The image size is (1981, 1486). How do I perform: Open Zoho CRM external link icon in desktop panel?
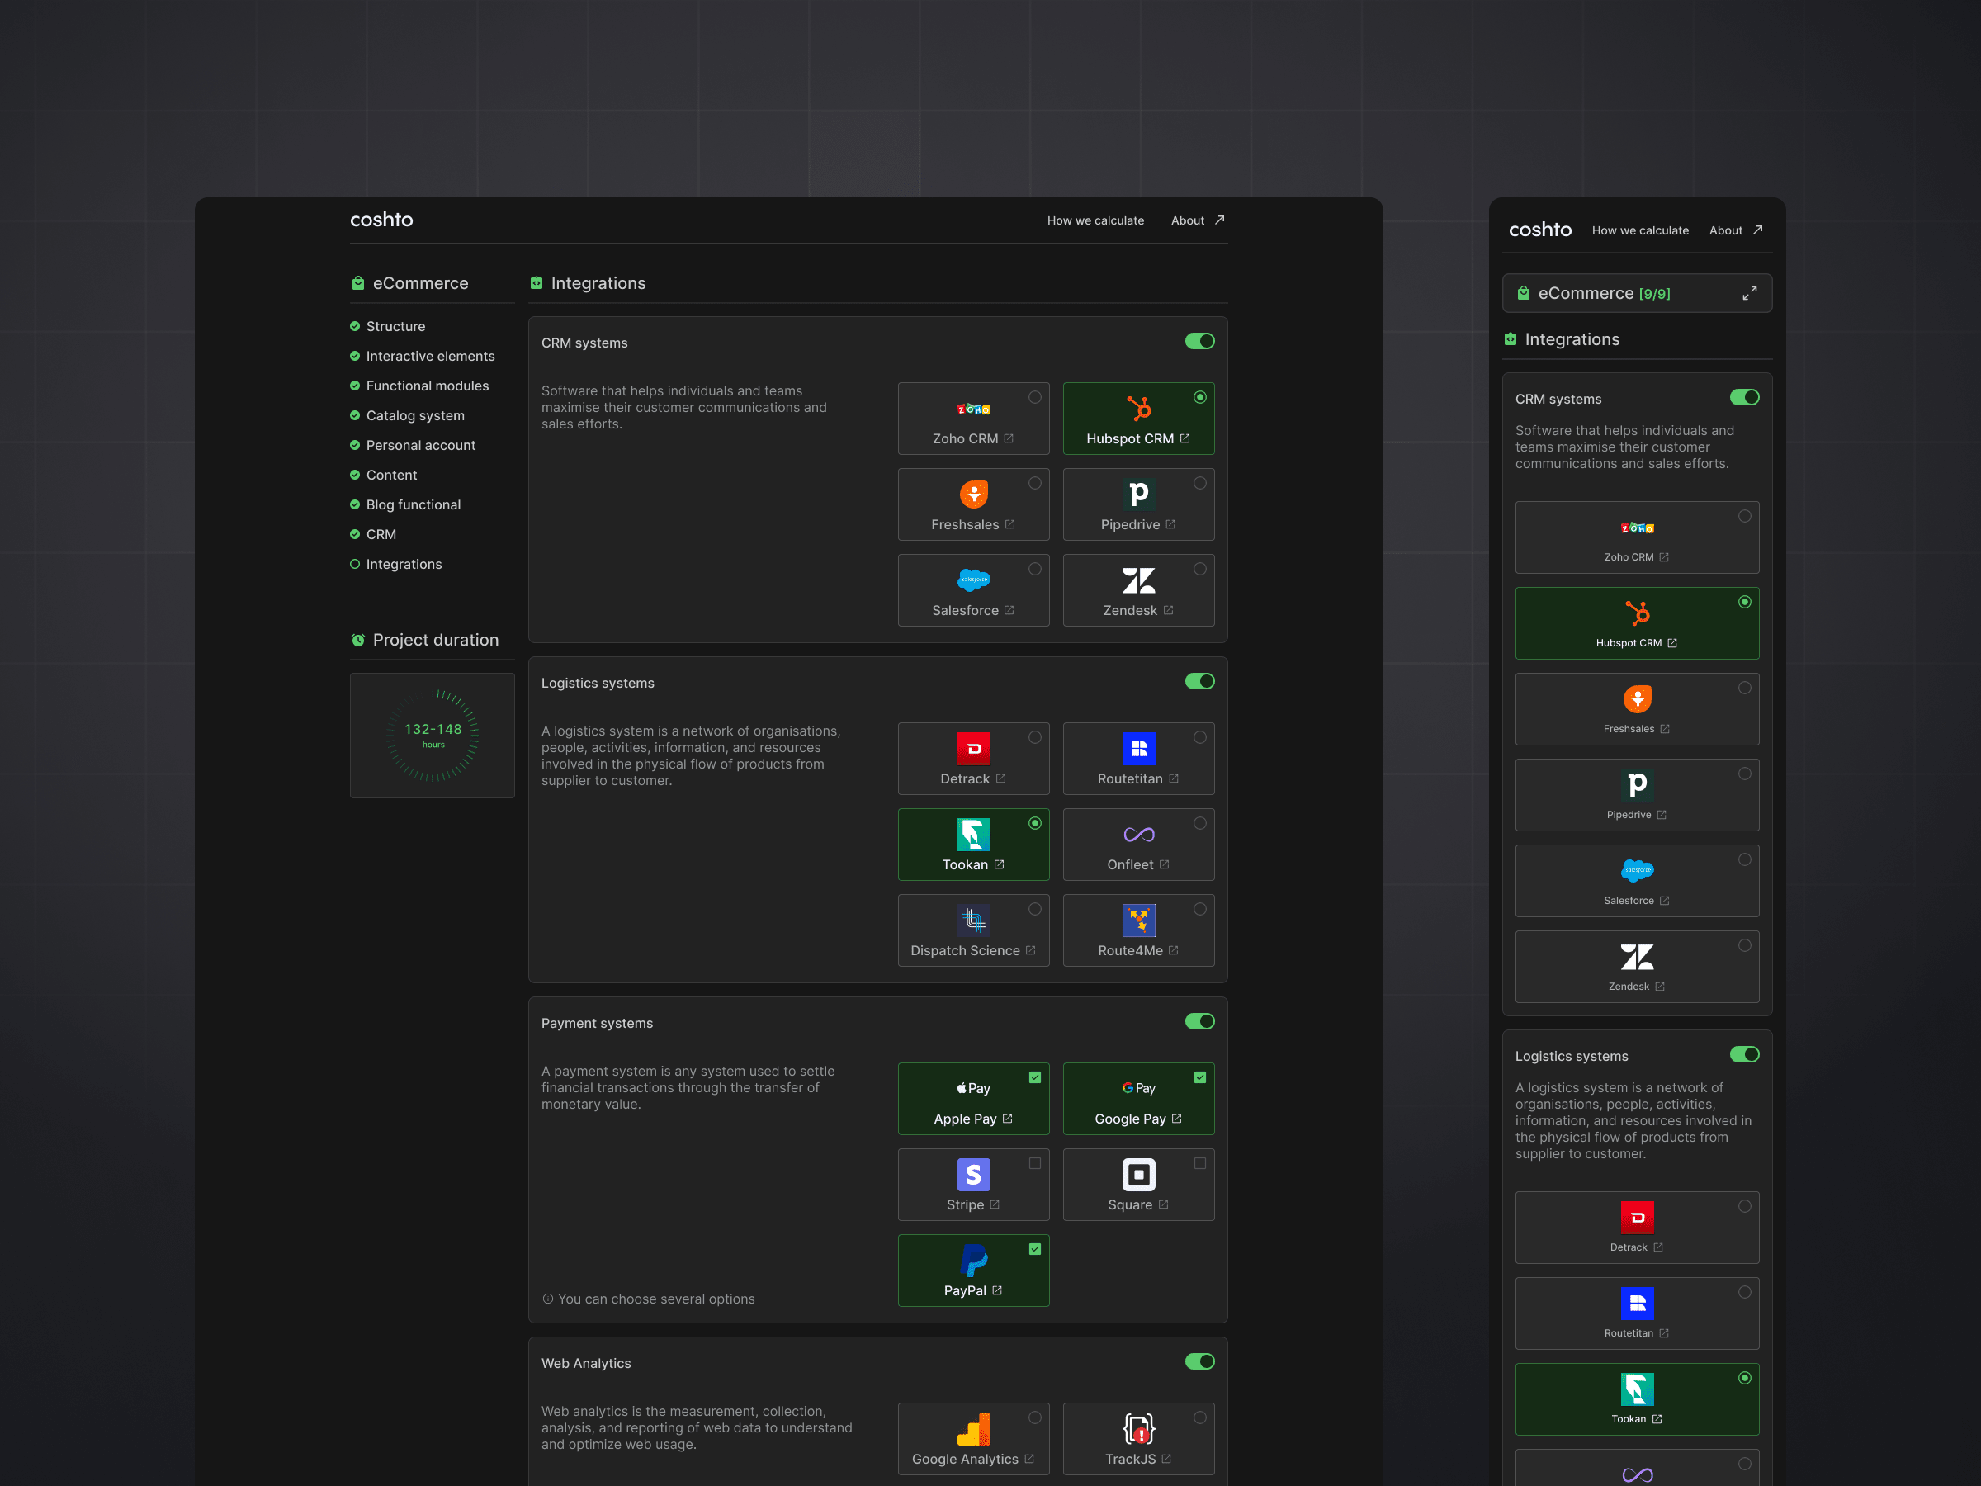point(1009,439)
